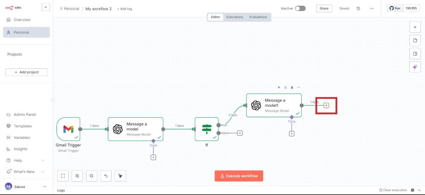Delete the Message a model1 node

point(292,87)
